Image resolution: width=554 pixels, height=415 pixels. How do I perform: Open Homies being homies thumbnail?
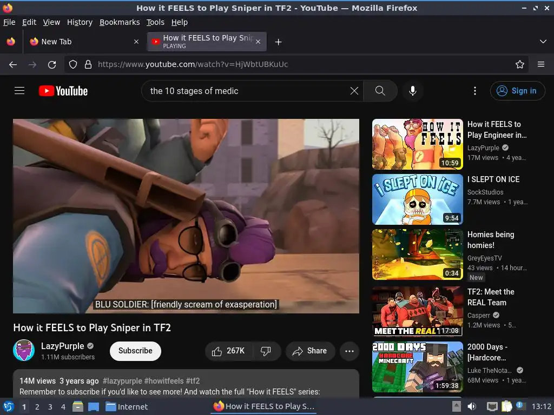tap(417, 255)
